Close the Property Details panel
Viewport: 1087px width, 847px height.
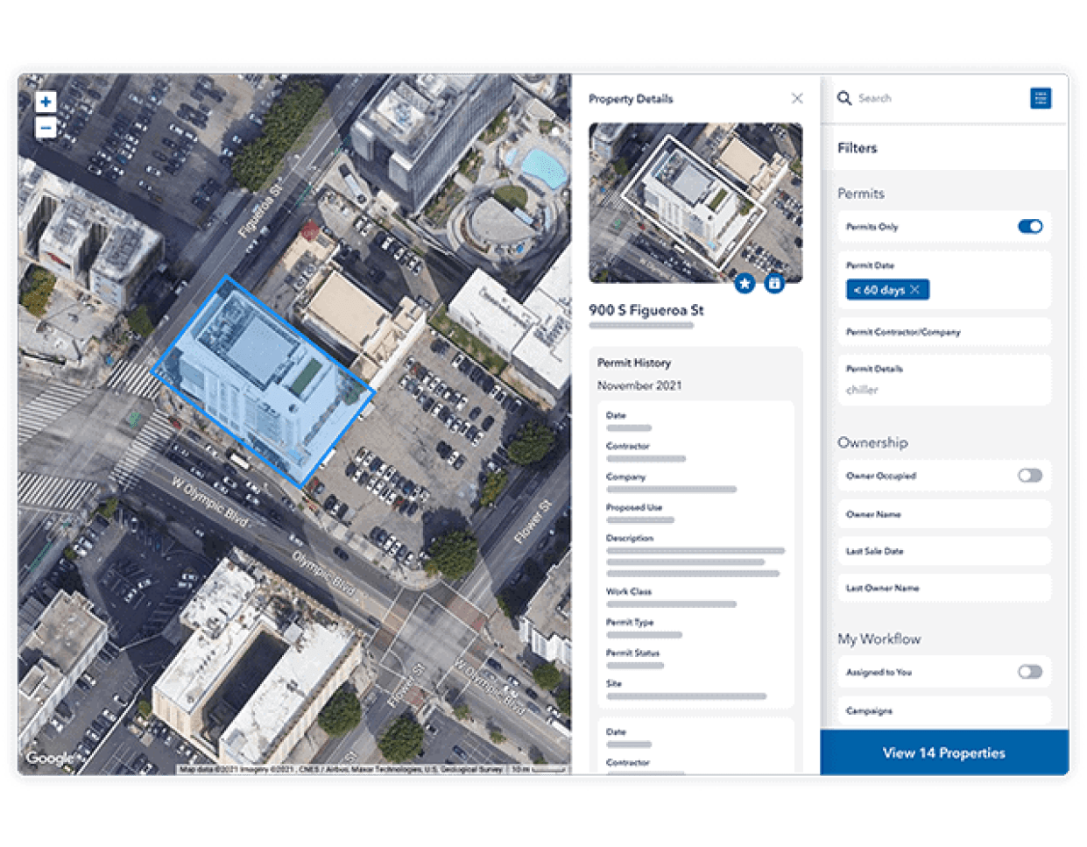[796, 98]
